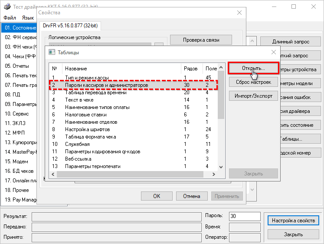324x244 pixels.
Task: Click the horizontal scrollbar right arrow
Action: coord(214,175)
